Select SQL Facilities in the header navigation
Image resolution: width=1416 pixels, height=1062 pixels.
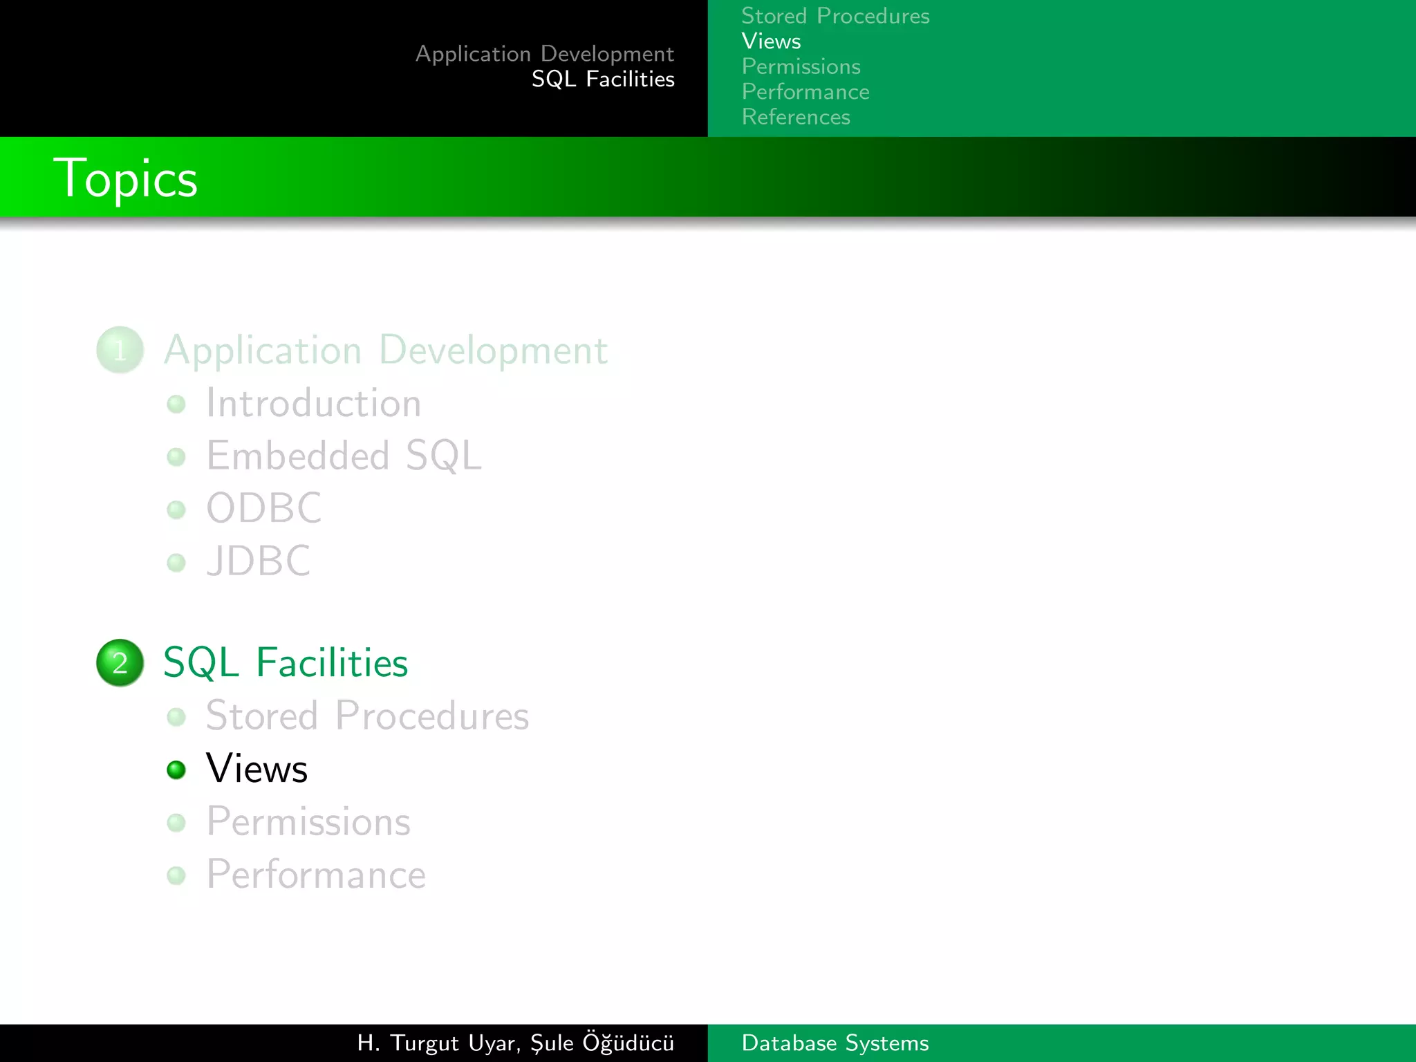(x=602, y=80)
